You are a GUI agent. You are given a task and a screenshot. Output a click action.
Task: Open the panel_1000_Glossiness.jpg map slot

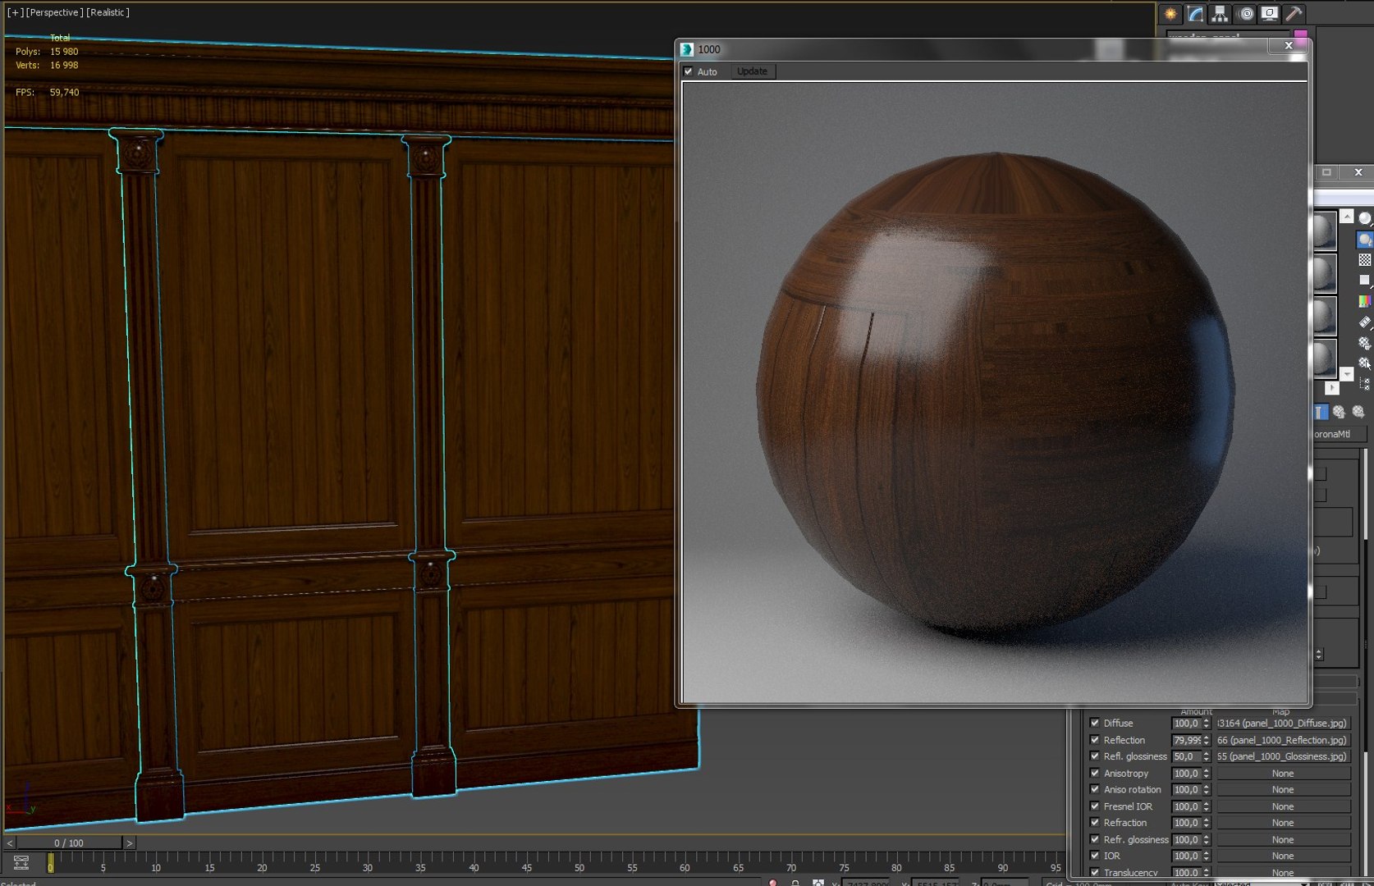tap(1283, 756)
